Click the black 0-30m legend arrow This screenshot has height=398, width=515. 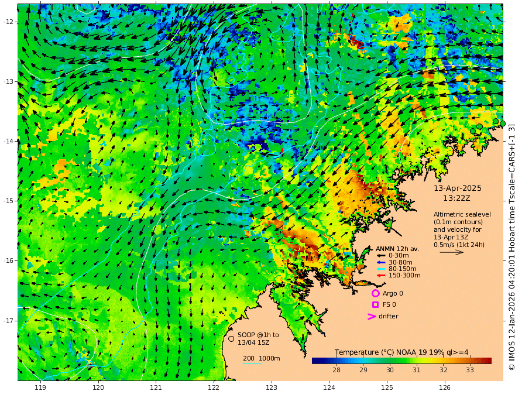point(381,256)
